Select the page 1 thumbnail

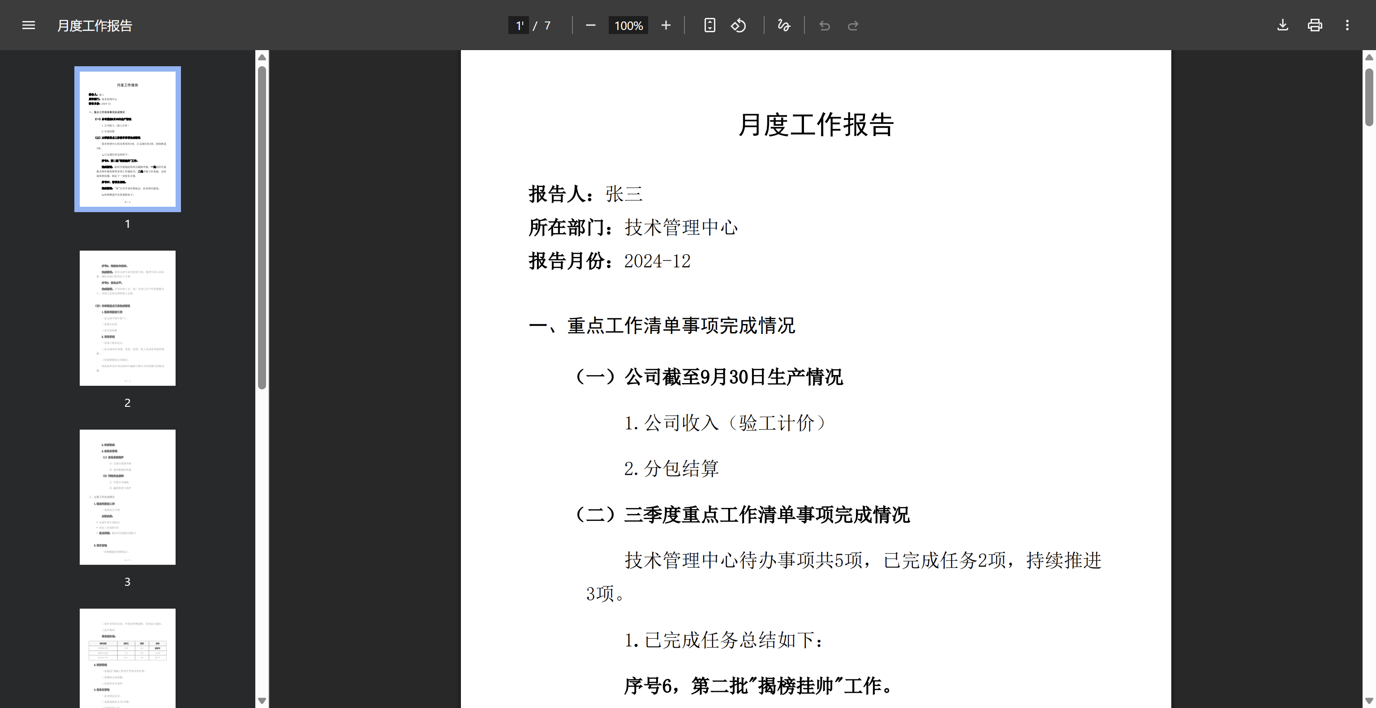(x=127, y=139)
